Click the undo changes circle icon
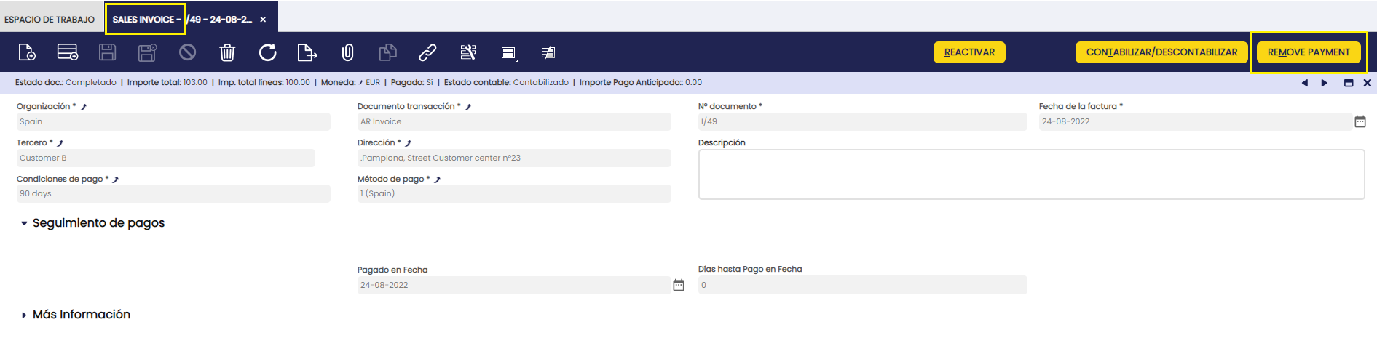Image resolution: width=1377 pixels, height=338 pixels. 188,52
